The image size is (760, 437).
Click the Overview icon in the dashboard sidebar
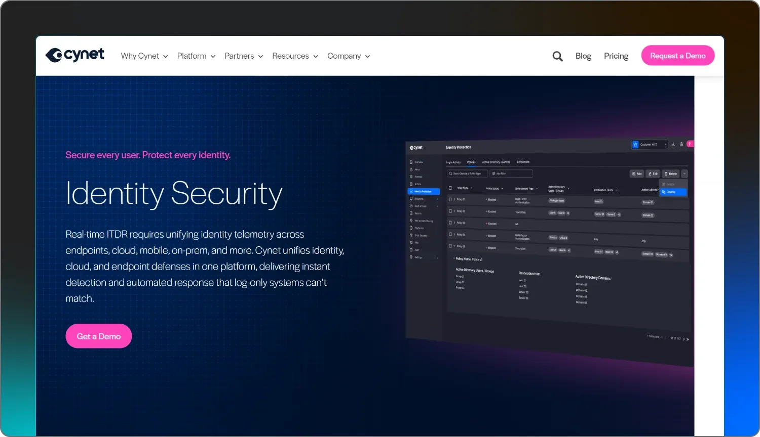[x=411, y=162]
